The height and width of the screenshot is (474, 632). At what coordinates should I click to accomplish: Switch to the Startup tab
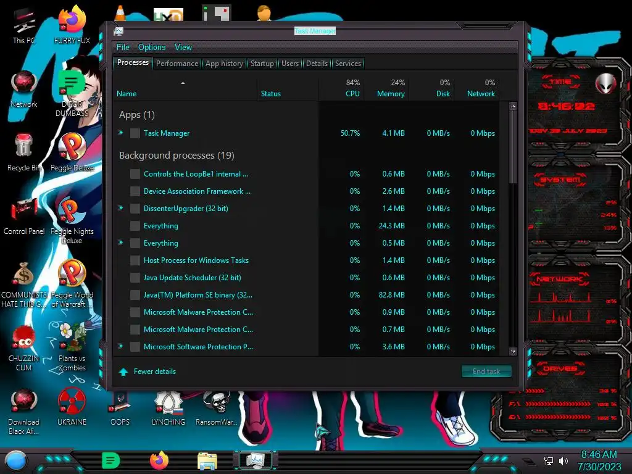[262, 64]
